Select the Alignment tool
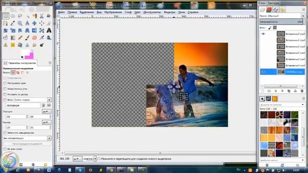The width and height of the screenshot is (308, 173). tap(42, 23)
